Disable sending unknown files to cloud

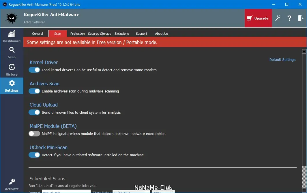tap(34, 112)
